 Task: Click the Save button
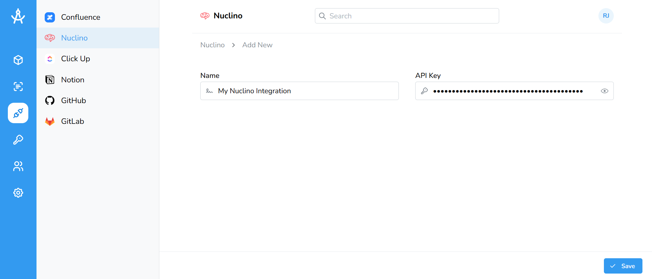coord(623,266)
